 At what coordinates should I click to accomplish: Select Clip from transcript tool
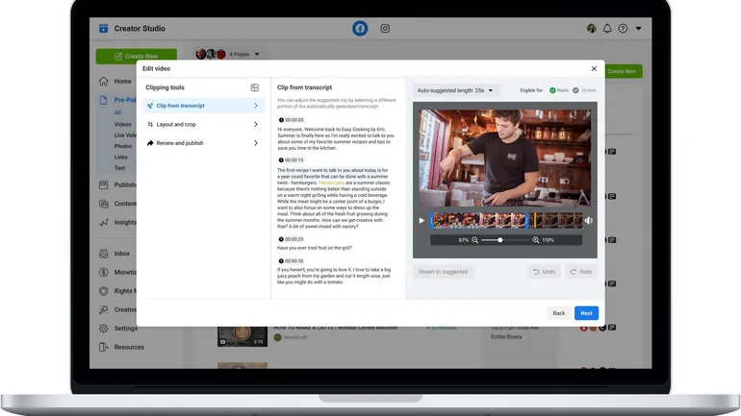(x=202, y=106)
